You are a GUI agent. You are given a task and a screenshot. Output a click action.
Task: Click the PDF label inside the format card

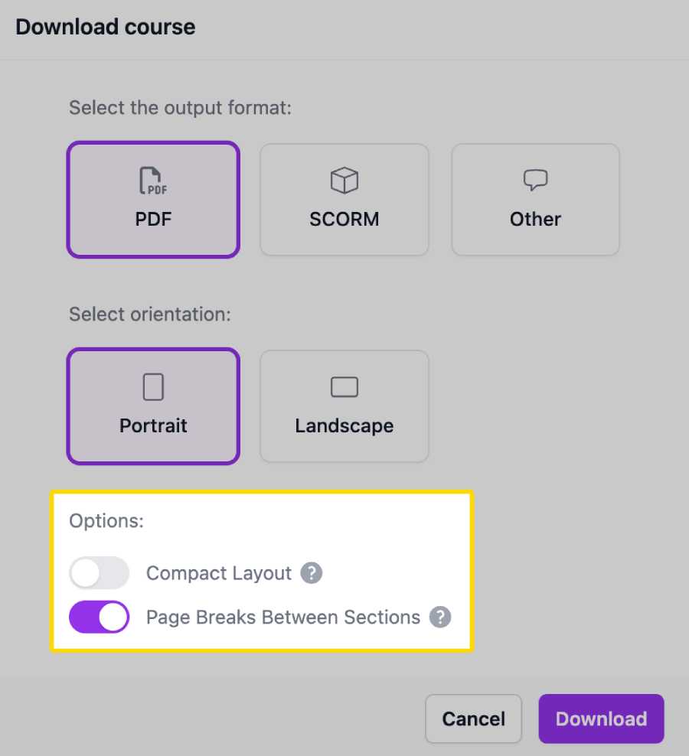(x=153, y=220)
